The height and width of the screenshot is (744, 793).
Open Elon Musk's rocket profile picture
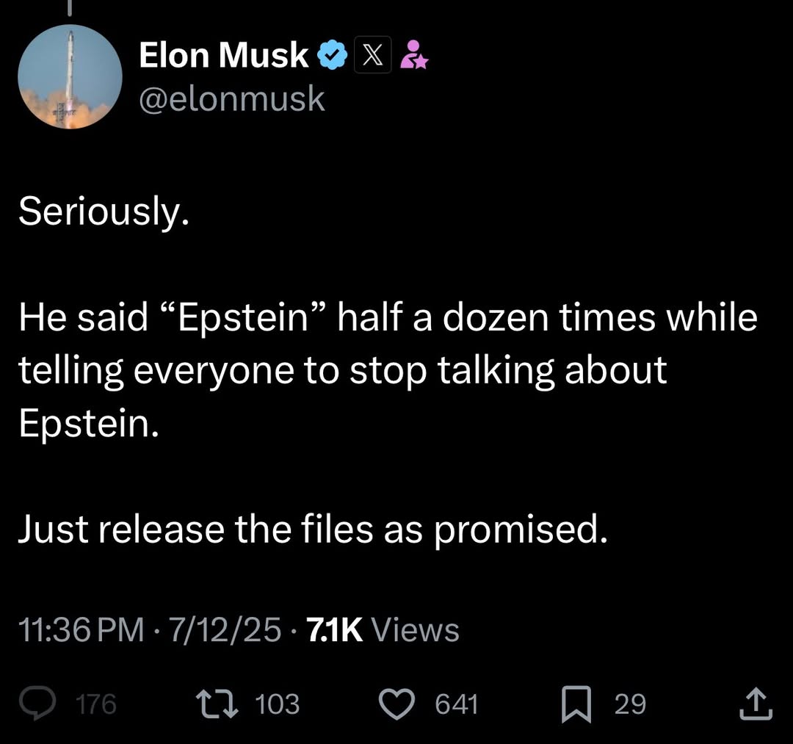point(70,76)
